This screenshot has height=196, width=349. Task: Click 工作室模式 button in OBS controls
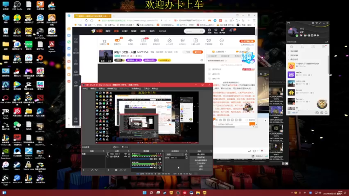coord(201,163)
